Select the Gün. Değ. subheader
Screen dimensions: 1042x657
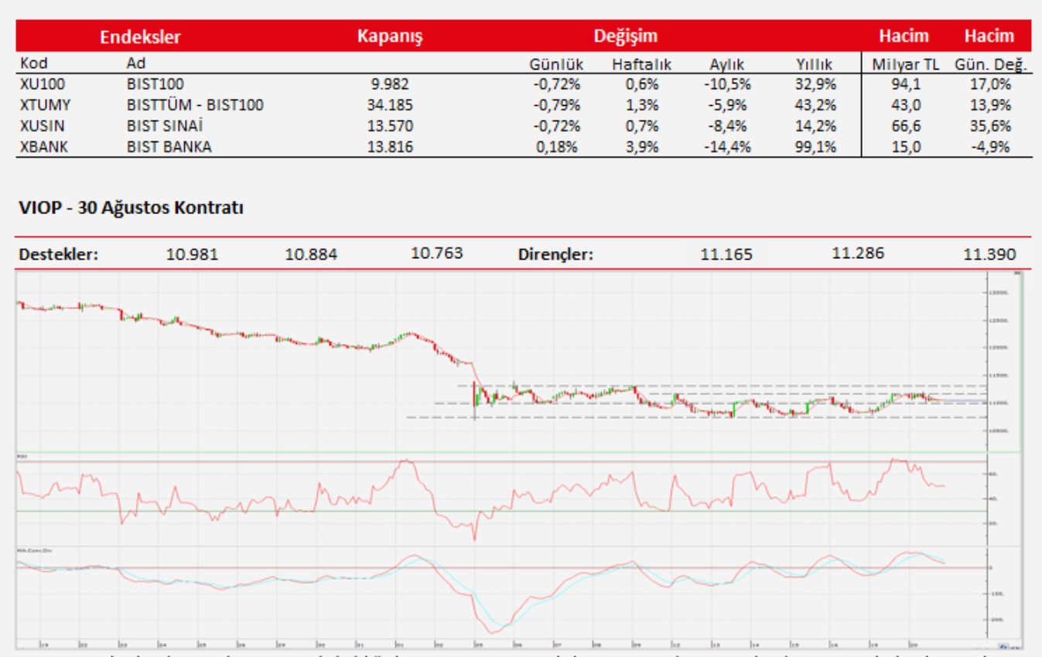coord(992,65)
